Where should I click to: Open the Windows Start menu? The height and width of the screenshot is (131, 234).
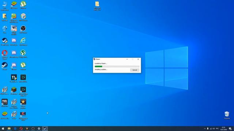(3, 128)
